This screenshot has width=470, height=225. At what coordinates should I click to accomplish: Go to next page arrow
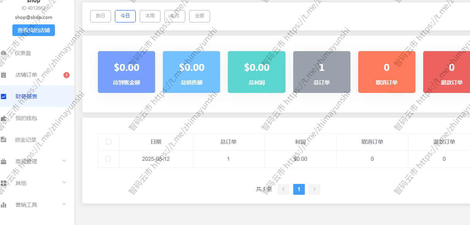314,189
